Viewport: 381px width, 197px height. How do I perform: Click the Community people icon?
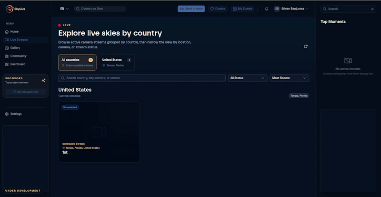coord(7,56)
